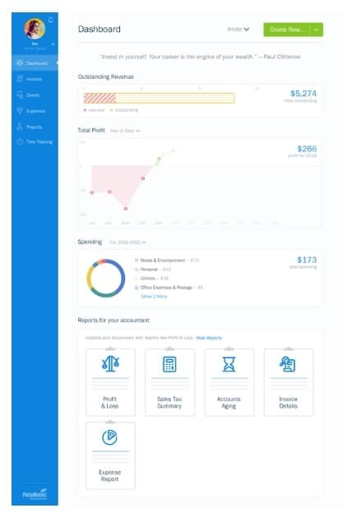Click the Hide Reports link
This screenshot has width=361, height=522.
[x=209, y=338]
